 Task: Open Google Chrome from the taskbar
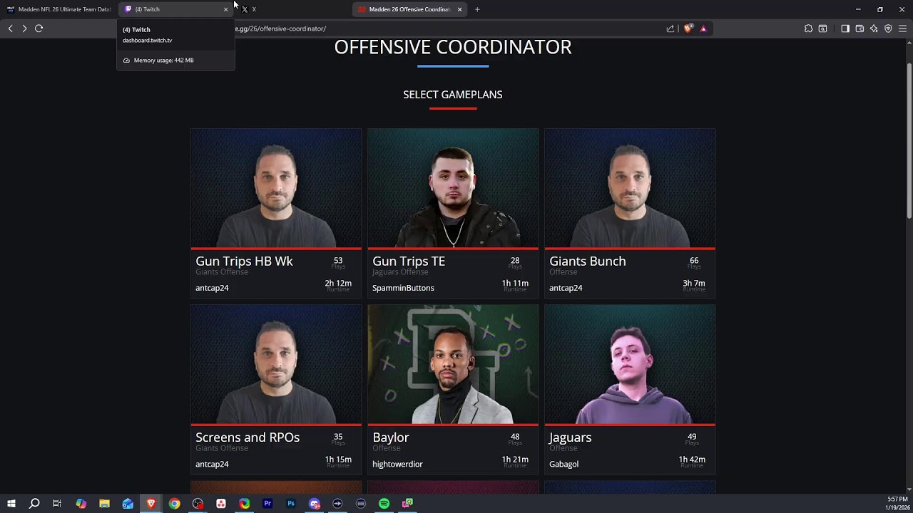coord(174,504)
